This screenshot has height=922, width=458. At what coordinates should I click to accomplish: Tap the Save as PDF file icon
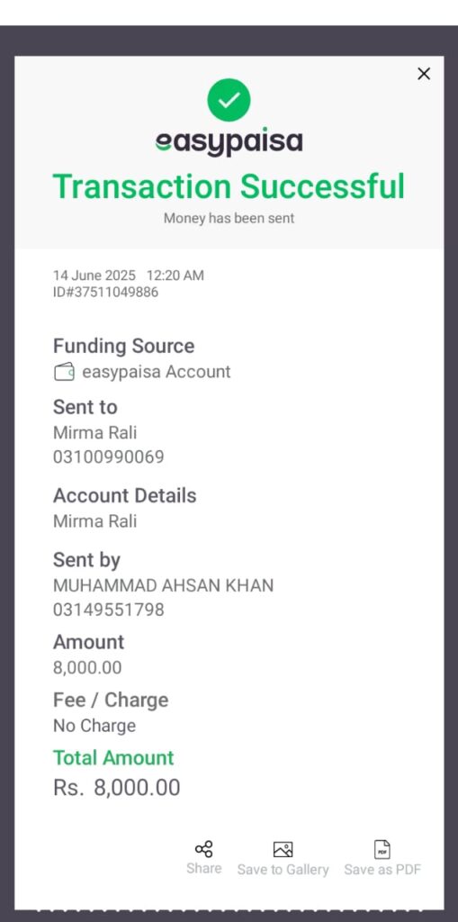click(382, 849)
